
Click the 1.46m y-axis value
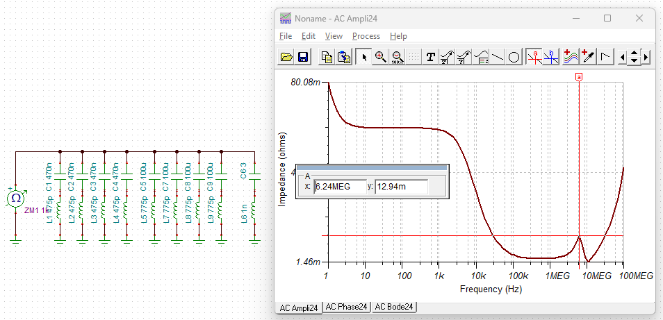(309, 262)
